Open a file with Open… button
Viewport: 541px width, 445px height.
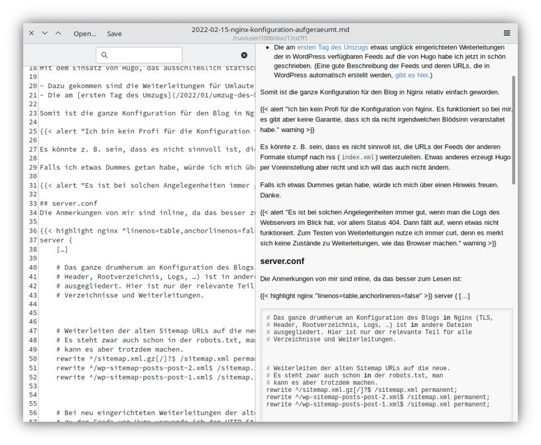pos(85,34)
